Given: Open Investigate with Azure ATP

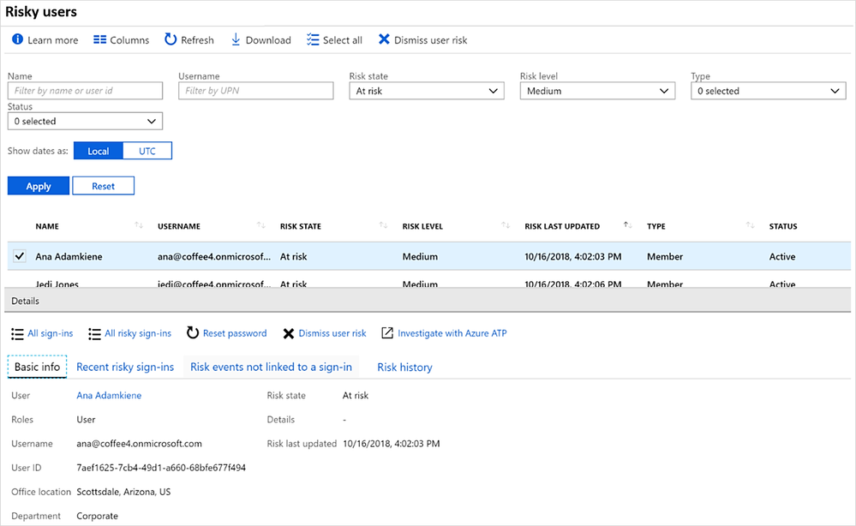Looking at the screenshot, I should pos(444,333).
